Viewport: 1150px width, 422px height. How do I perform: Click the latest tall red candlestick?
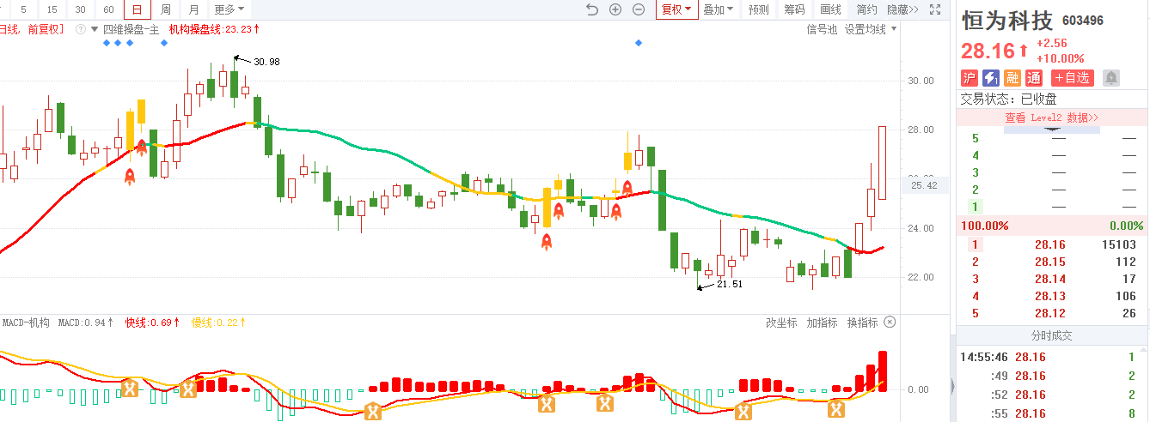pos(882,163)
